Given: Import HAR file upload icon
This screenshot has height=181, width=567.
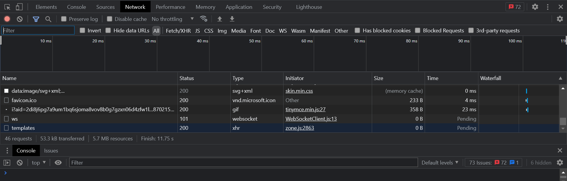Looking at the screenshot, I should tap(220, 19).
